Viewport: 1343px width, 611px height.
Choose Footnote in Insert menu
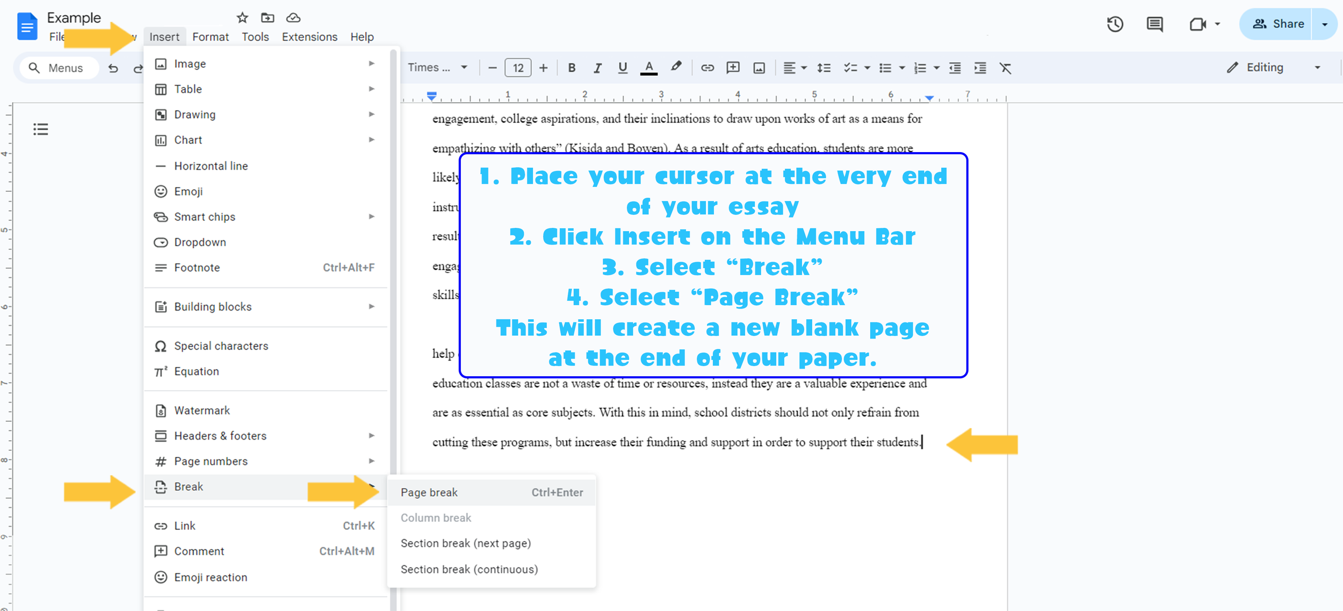coord(197,268)
